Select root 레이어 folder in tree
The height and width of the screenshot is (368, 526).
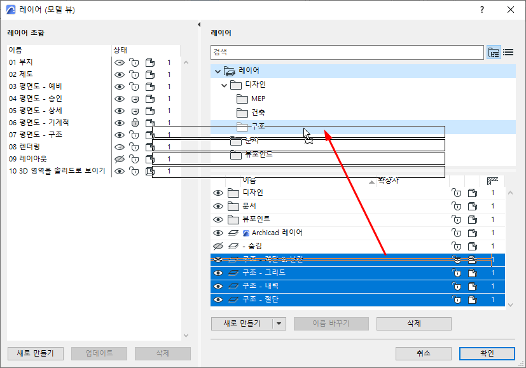tap(249, 71)
